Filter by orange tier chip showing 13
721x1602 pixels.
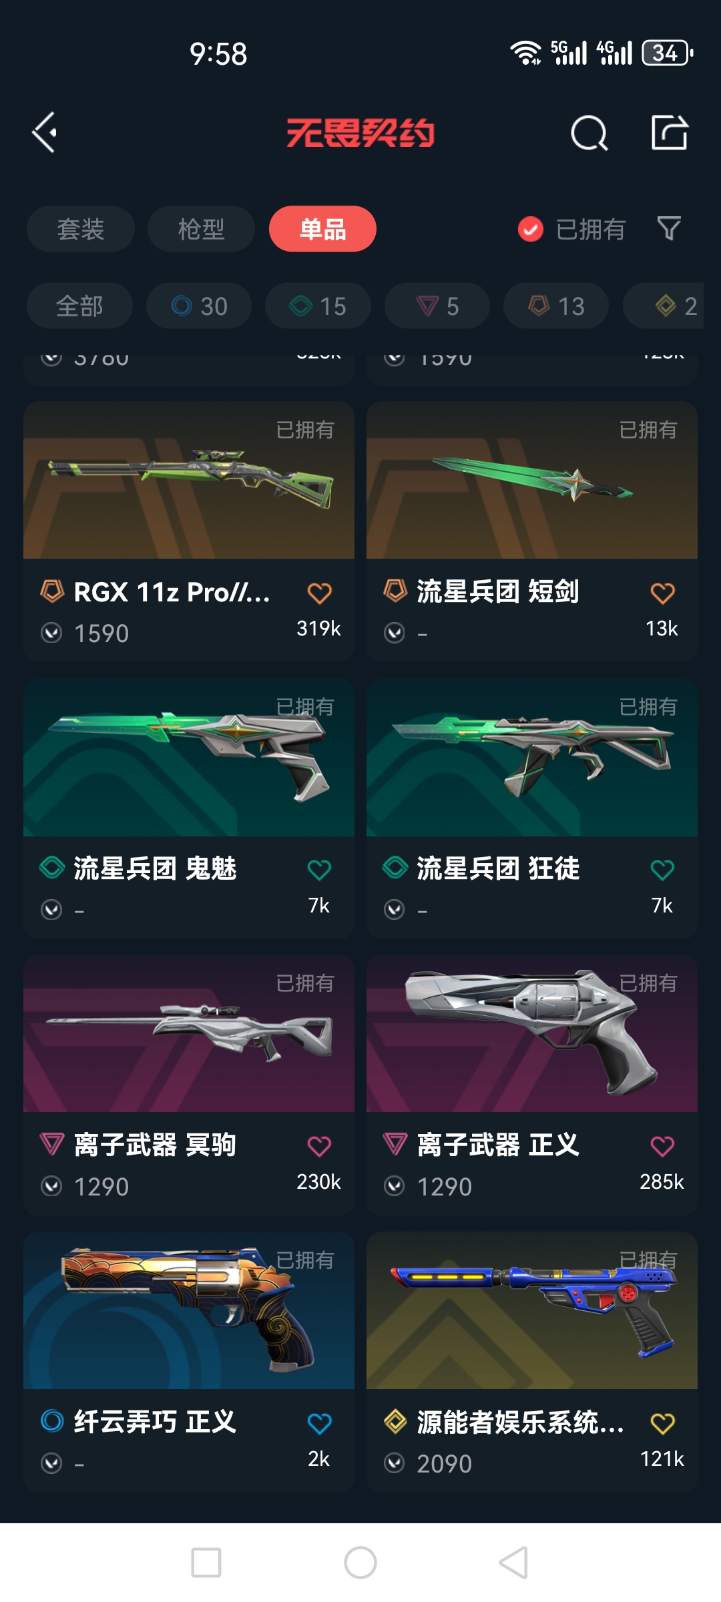(556, 306)
